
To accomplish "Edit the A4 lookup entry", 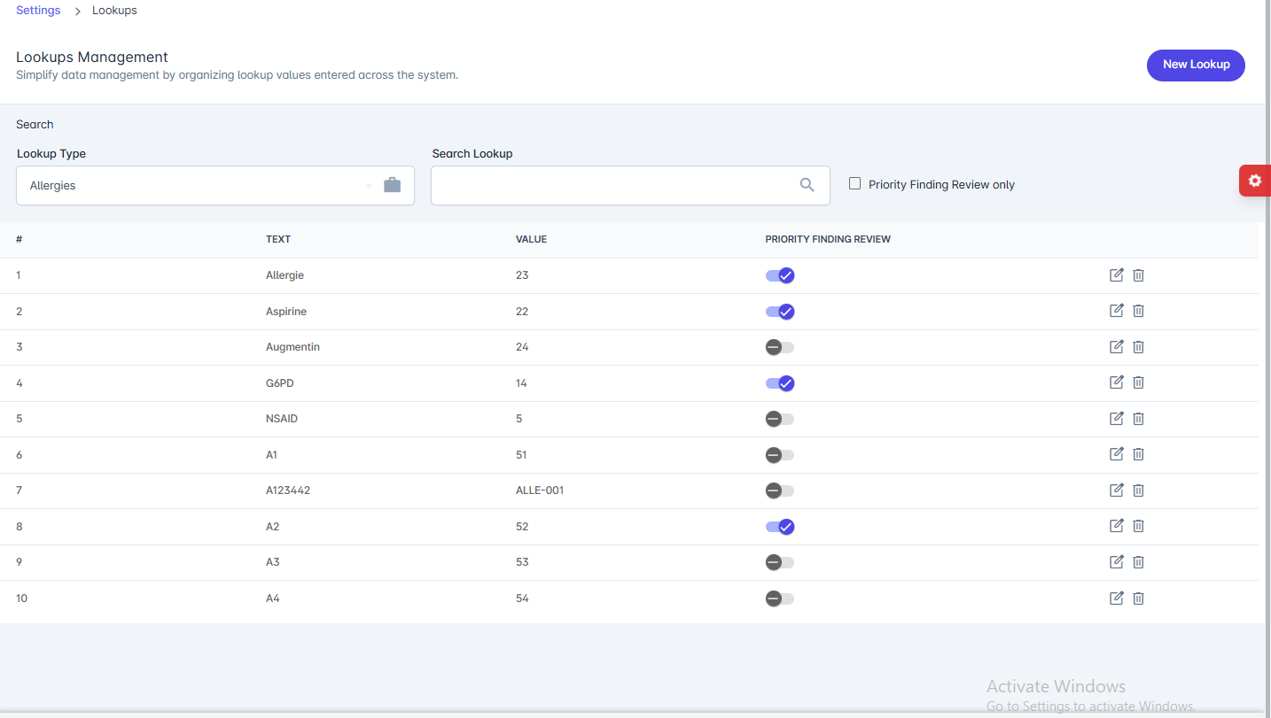I will tap(1117, 598).
